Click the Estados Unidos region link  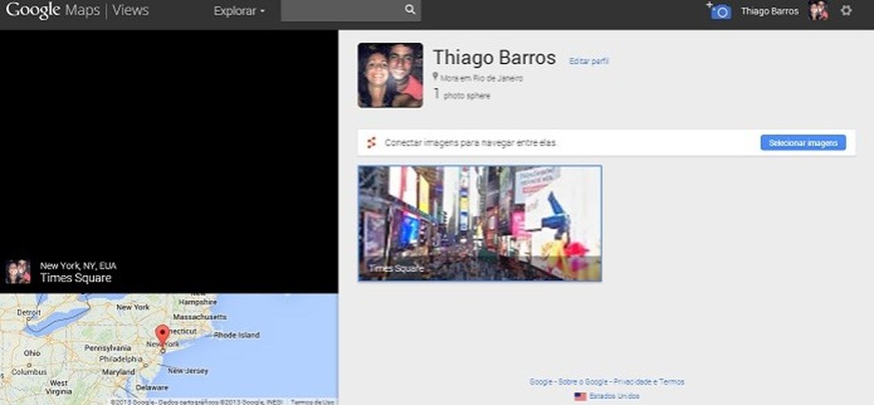[x=615, y=396]
